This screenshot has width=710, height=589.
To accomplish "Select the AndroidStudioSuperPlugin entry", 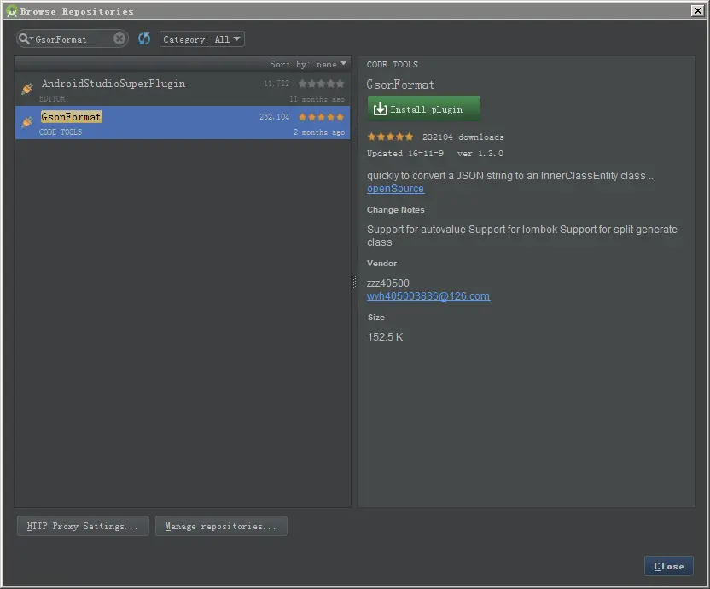I will [x=183, y=90].
